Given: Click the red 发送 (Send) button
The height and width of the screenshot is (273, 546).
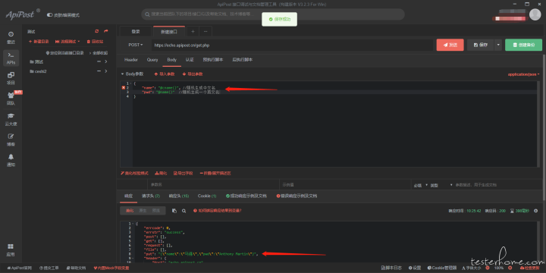Looking at the screenshot, I should click(450, 45).
